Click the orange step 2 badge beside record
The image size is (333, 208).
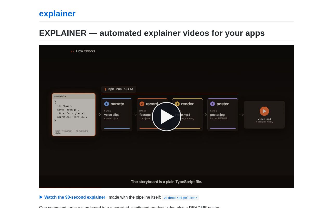point(142,104)
